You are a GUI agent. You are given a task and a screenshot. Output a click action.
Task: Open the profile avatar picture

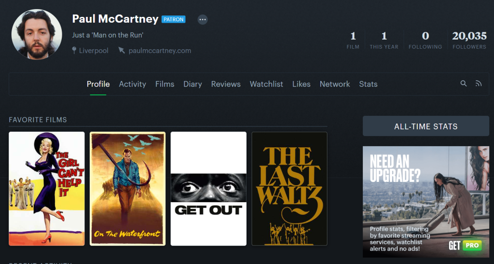pos(37,34)
